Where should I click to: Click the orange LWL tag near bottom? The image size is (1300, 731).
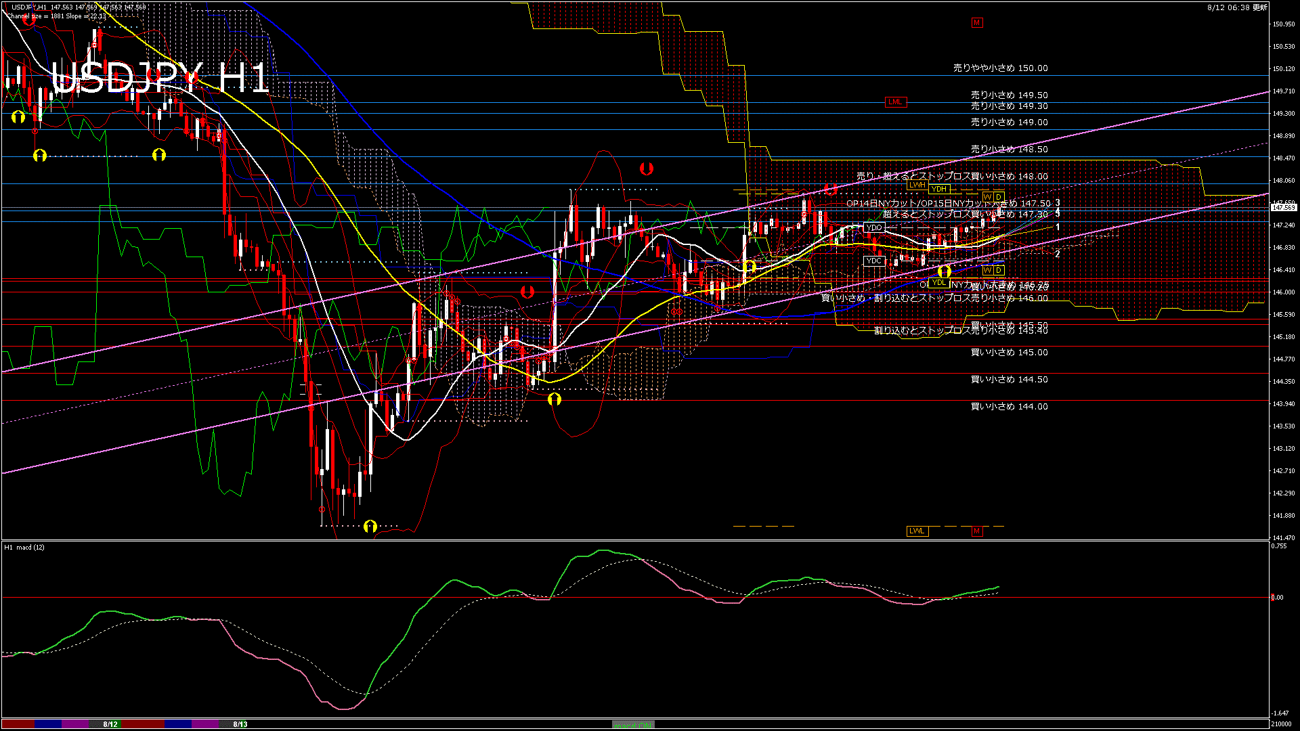pyautogui.click(x=917, y=531)
